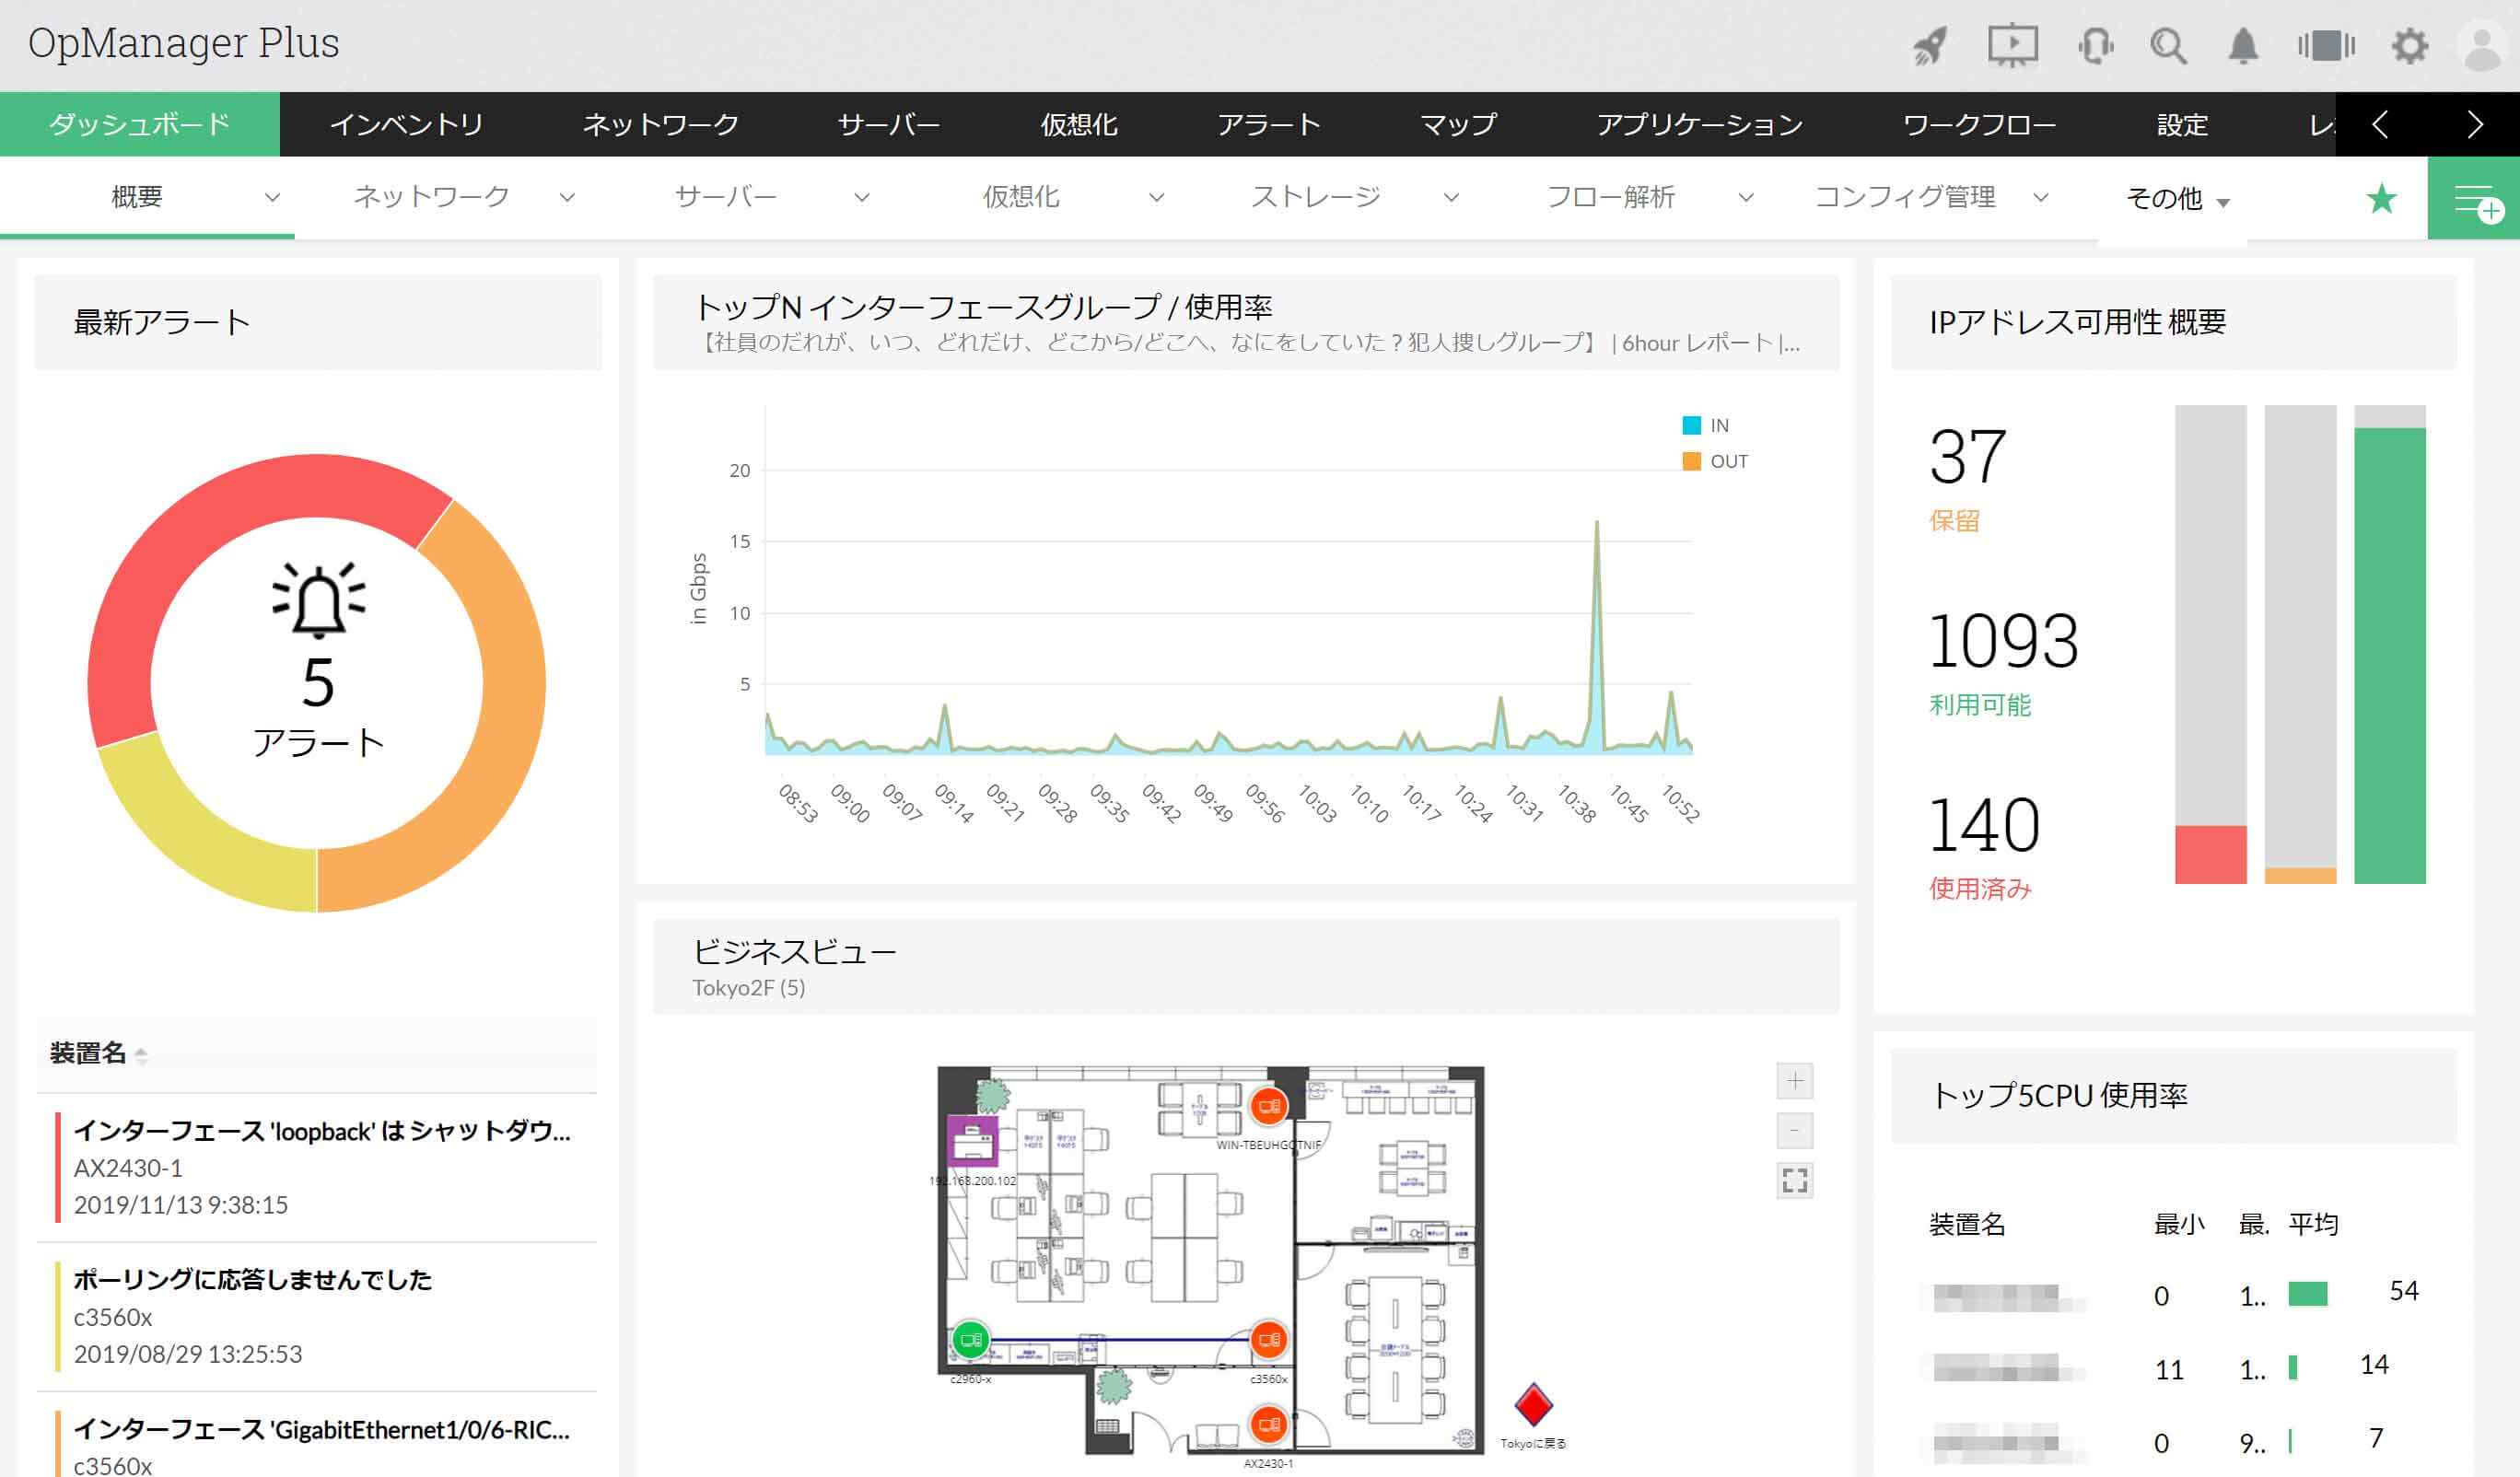
Task: Switch to the インベントリ tab
Action: pyautogui.click(x=406, y=124)
